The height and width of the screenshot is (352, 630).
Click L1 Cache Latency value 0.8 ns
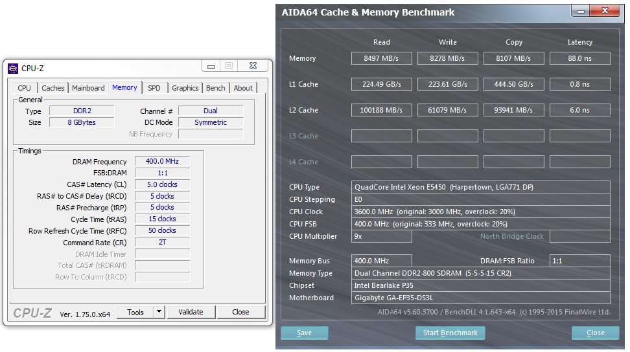[x=580, y=84]
